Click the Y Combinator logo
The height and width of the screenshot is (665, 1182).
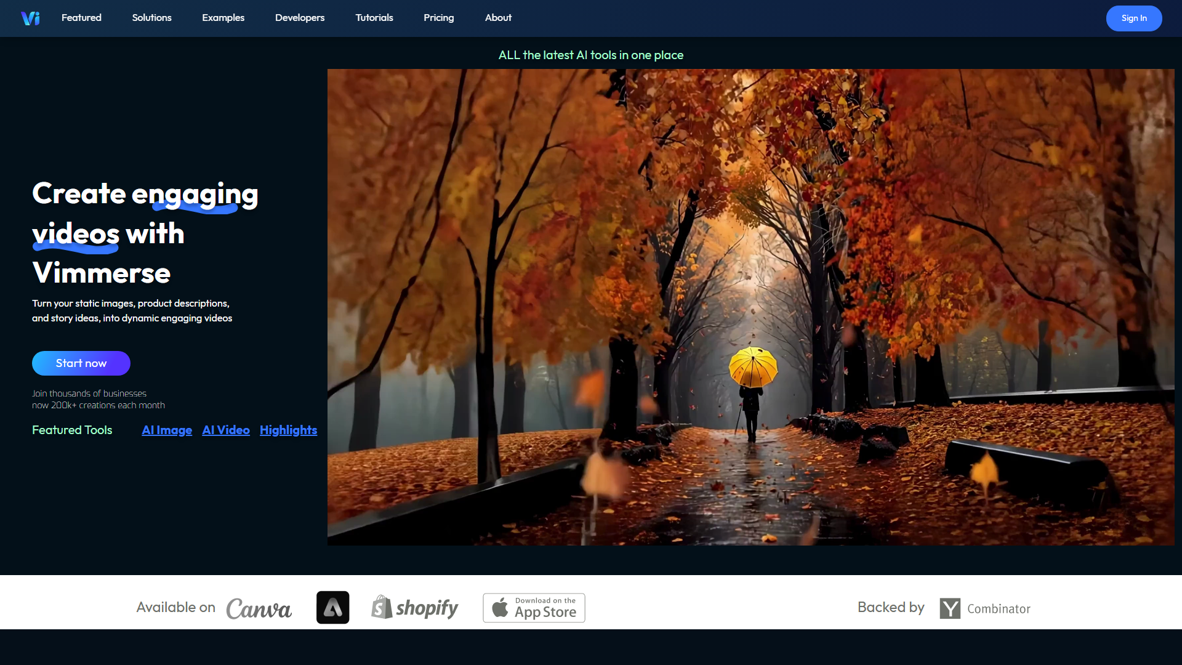point(985,608)
